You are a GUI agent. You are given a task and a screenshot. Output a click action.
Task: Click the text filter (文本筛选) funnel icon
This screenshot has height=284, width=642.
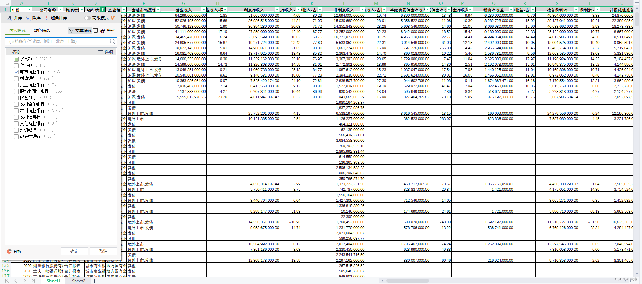click(71, 30)
